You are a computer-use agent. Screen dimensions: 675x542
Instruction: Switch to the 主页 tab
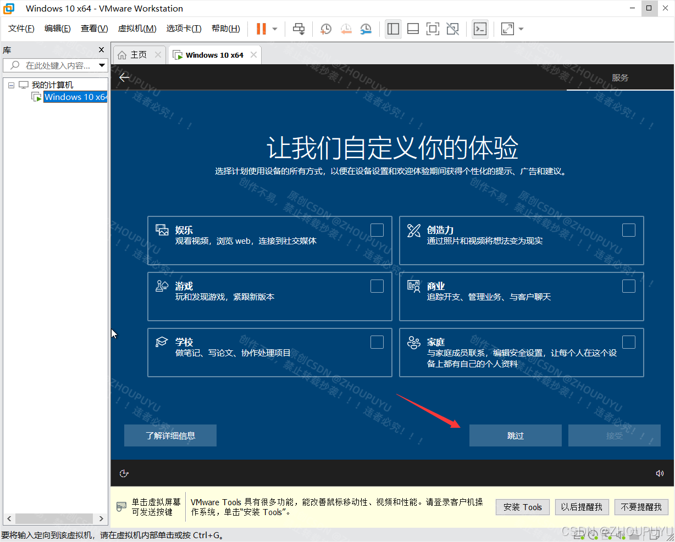139,55
